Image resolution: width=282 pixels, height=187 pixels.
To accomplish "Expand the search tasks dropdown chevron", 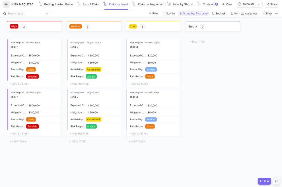I will pyautogui.click(x=47, y=14).
